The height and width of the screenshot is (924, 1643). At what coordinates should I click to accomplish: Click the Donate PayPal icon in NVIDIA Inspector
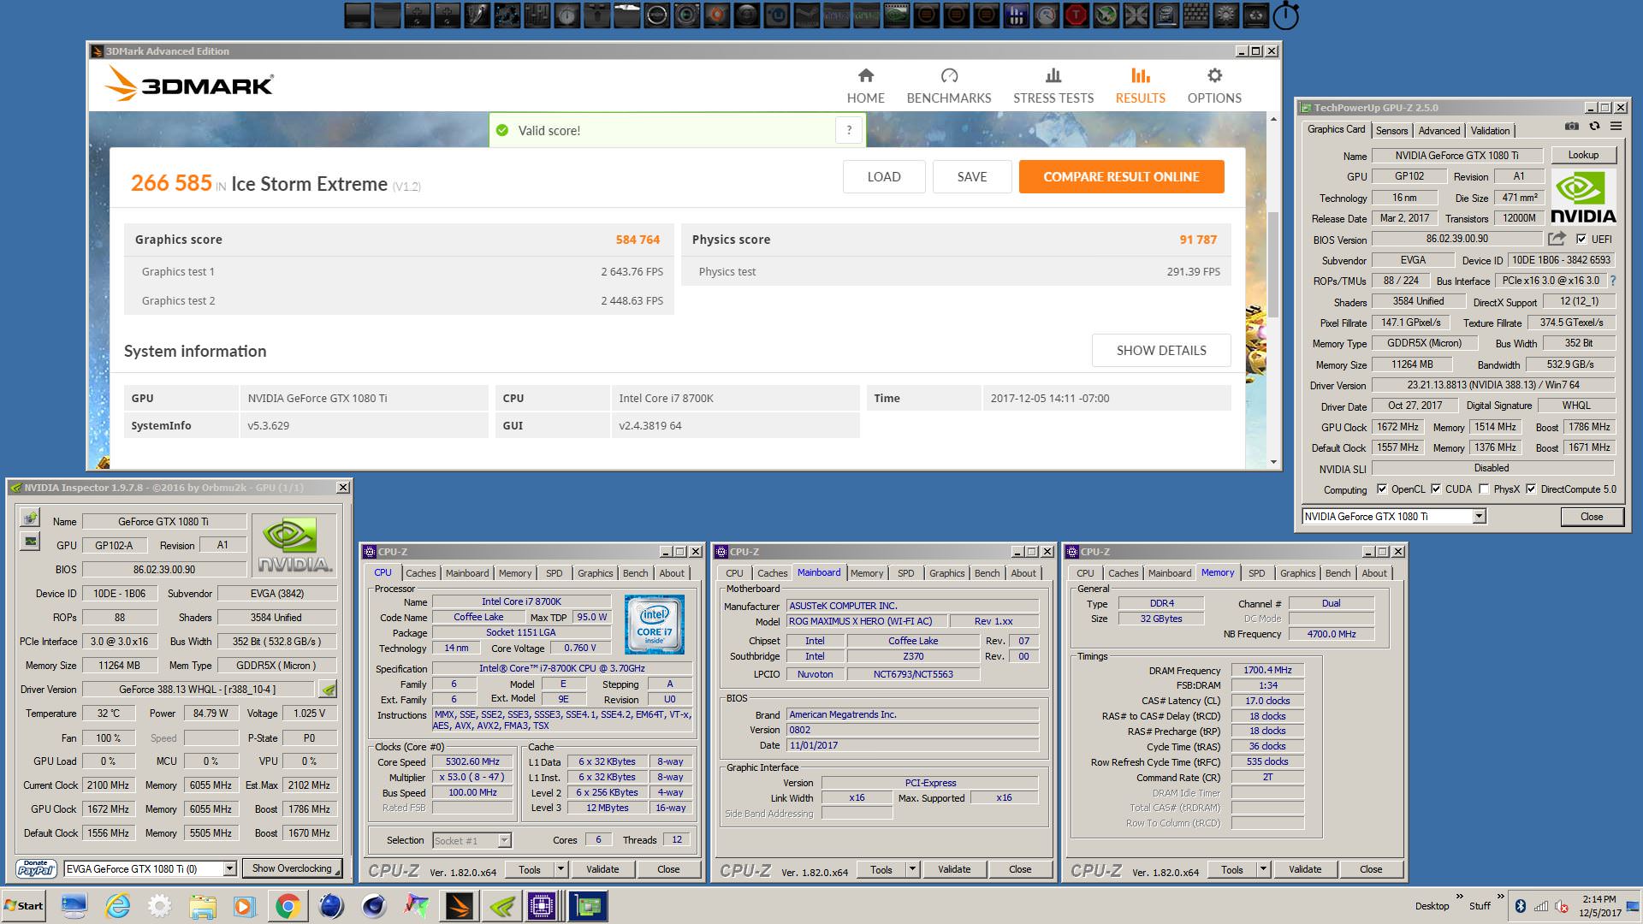tap(37, 868)
